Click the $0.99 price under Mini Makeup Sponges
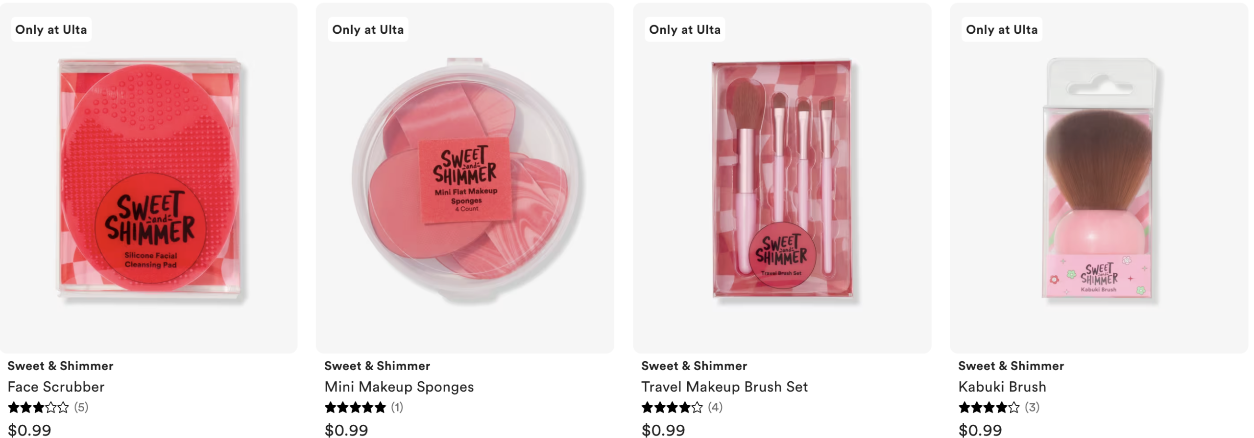The height and width of the screenshot is (438, 1254). pos(346,430)
